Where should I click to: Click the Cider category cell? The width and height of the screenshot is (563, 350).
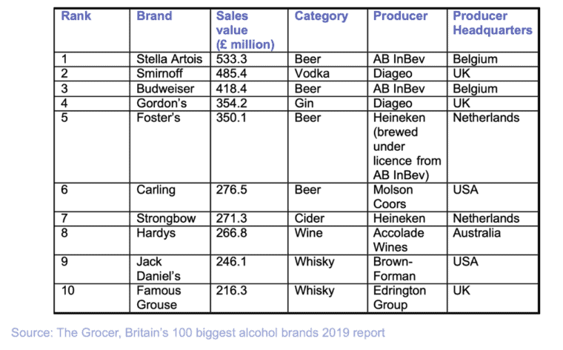click(310, 219)
